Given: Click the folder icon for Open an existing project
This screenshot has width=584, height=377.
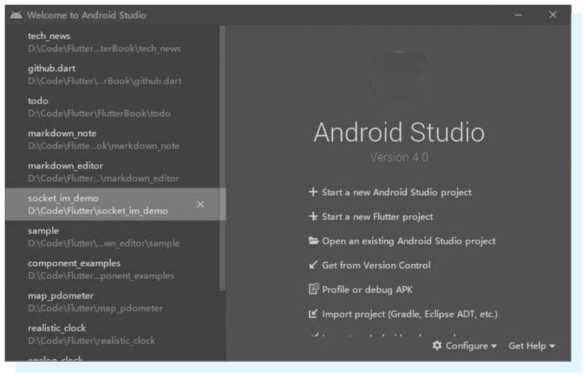Looking at the screenshot, I should (313, 241).
